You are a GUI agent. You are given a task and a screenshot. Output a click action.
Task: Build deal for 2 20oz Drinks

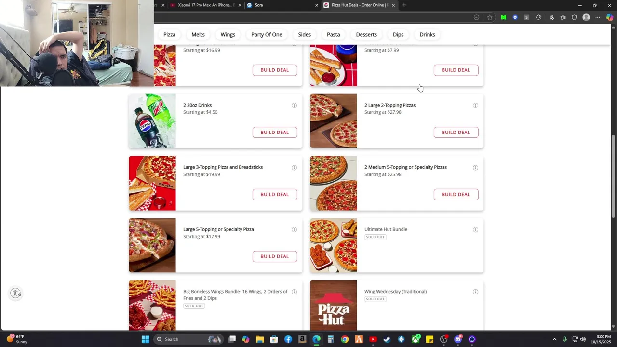[x=275, y=132]
